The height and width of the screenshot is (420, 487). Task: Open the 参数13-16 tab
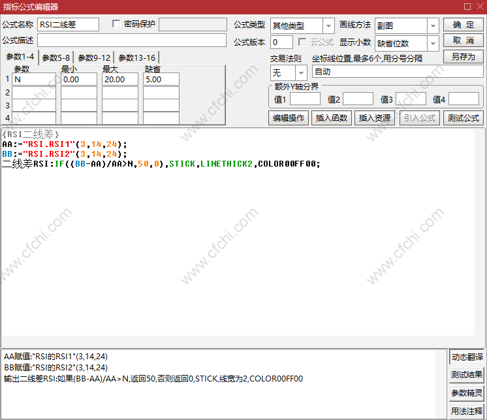click(136, 57)
